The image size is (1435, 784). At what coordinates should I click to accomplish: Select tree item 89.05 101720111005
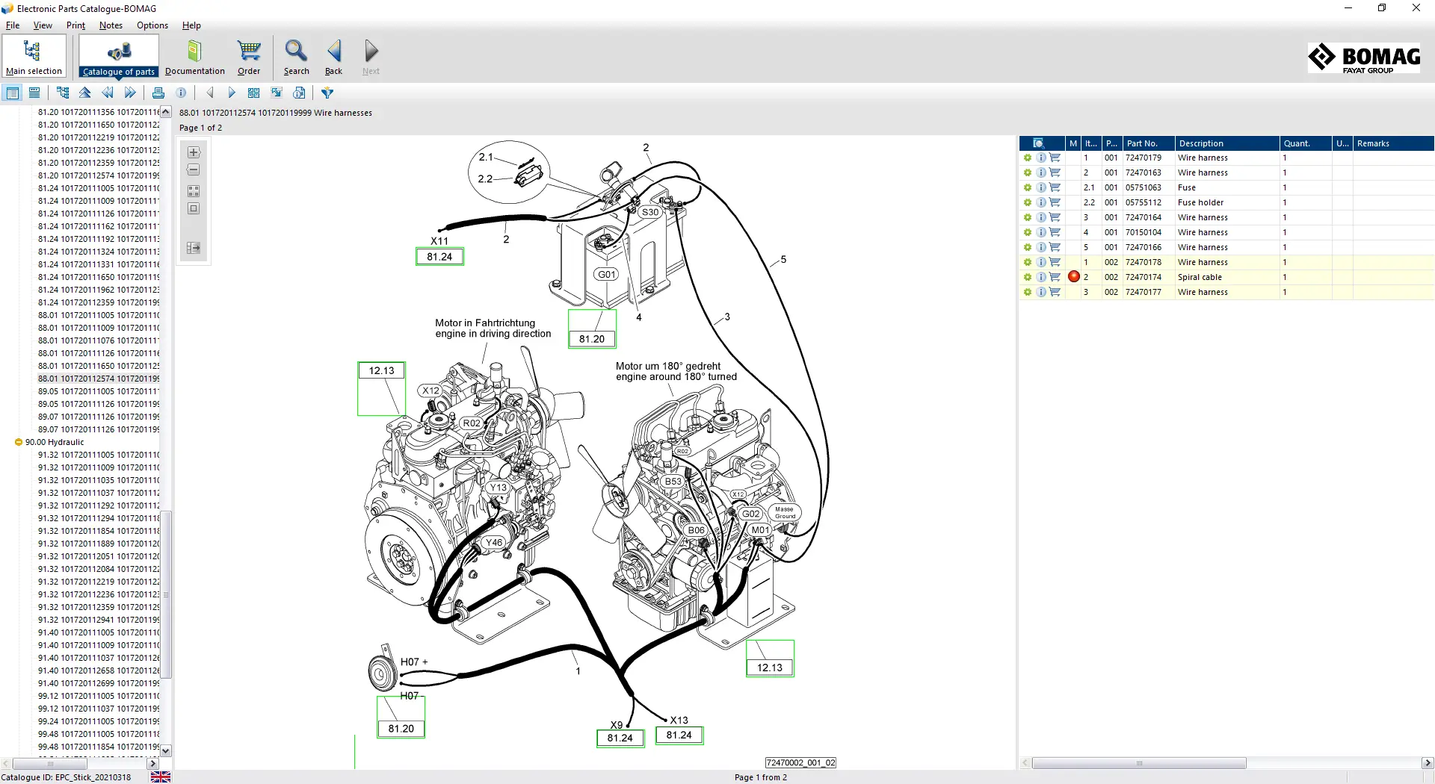(99, 391)
